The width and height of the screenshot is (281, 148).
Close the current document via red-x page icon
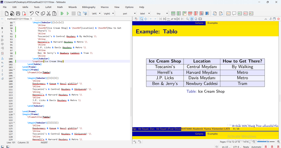(x=24, y=13)
